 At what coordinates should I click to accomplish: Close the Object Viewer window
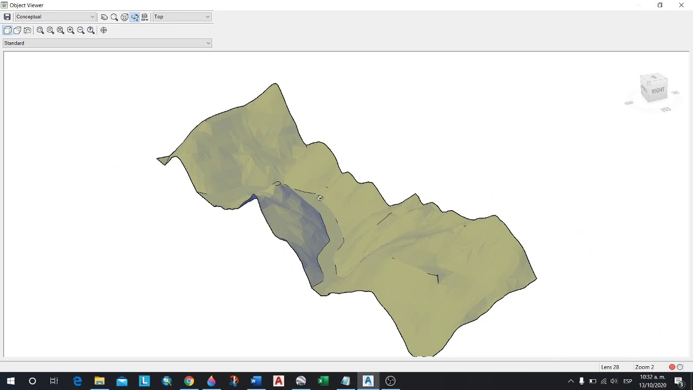click(681, 5)
